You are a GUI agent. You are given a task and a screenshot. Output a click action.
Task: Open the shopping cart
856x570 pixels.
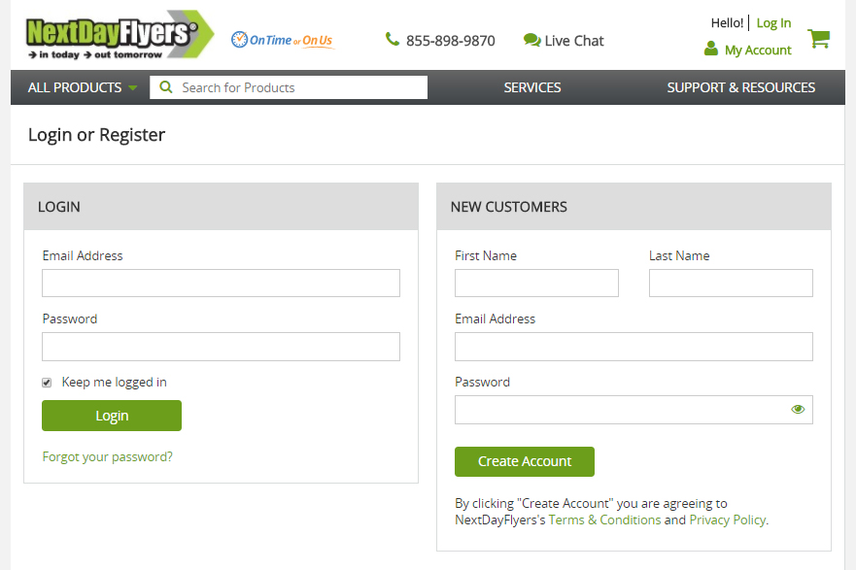pyautogui.click(x=818, y=39)
